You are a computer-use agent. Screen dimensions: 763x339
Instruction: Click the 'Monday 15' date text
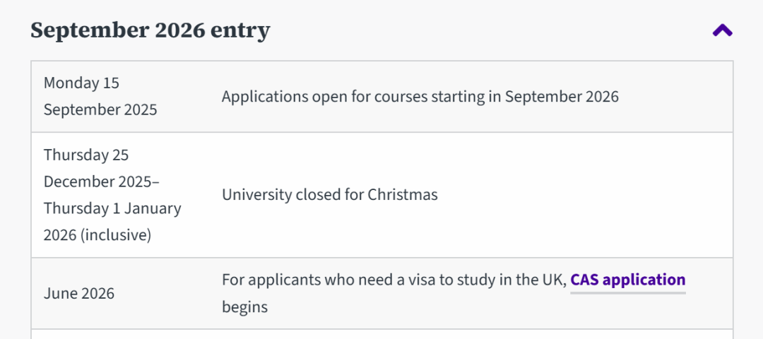[81, 83]
